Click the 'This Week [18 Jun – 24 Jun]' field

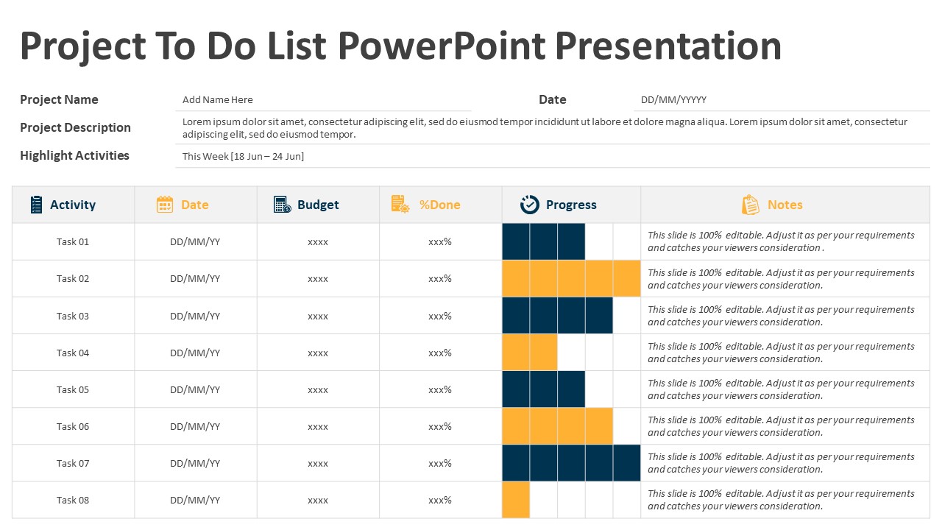coord(243,156)
